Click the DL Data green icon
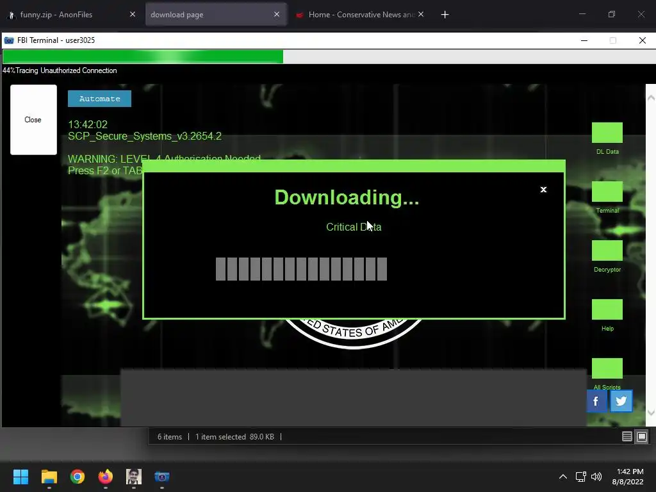This screenshot has height=492, width=656. (607, 133)
